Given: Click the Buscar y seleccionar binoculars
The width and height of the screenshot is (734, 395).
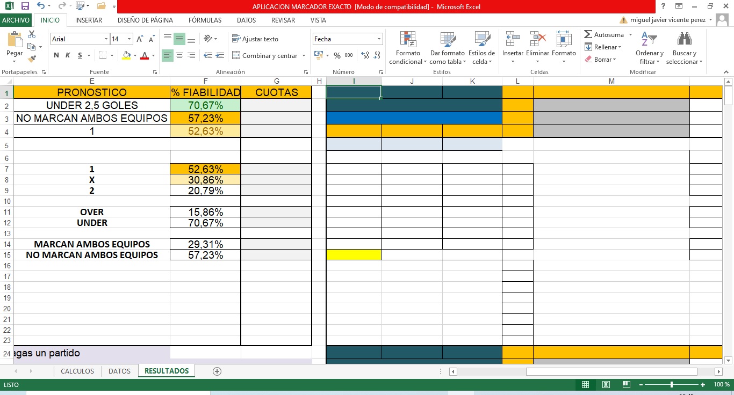Looking at the screenshot, I should pos(684,40).
